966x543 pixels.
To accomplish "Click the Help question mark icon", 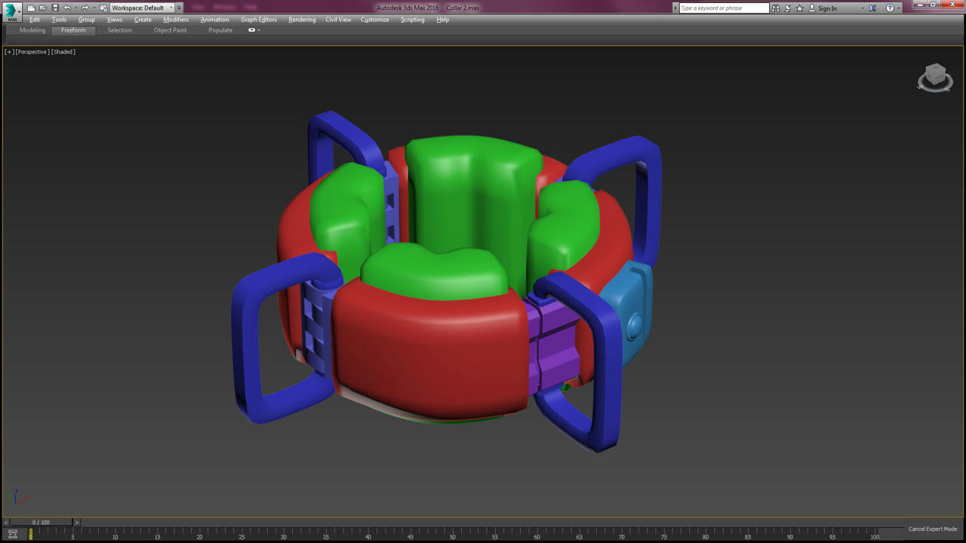I will point(890,8).
